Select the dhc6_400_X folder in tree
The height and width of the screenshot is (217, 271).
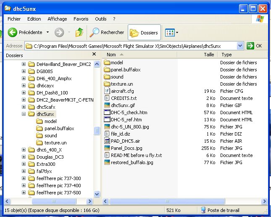49,150
